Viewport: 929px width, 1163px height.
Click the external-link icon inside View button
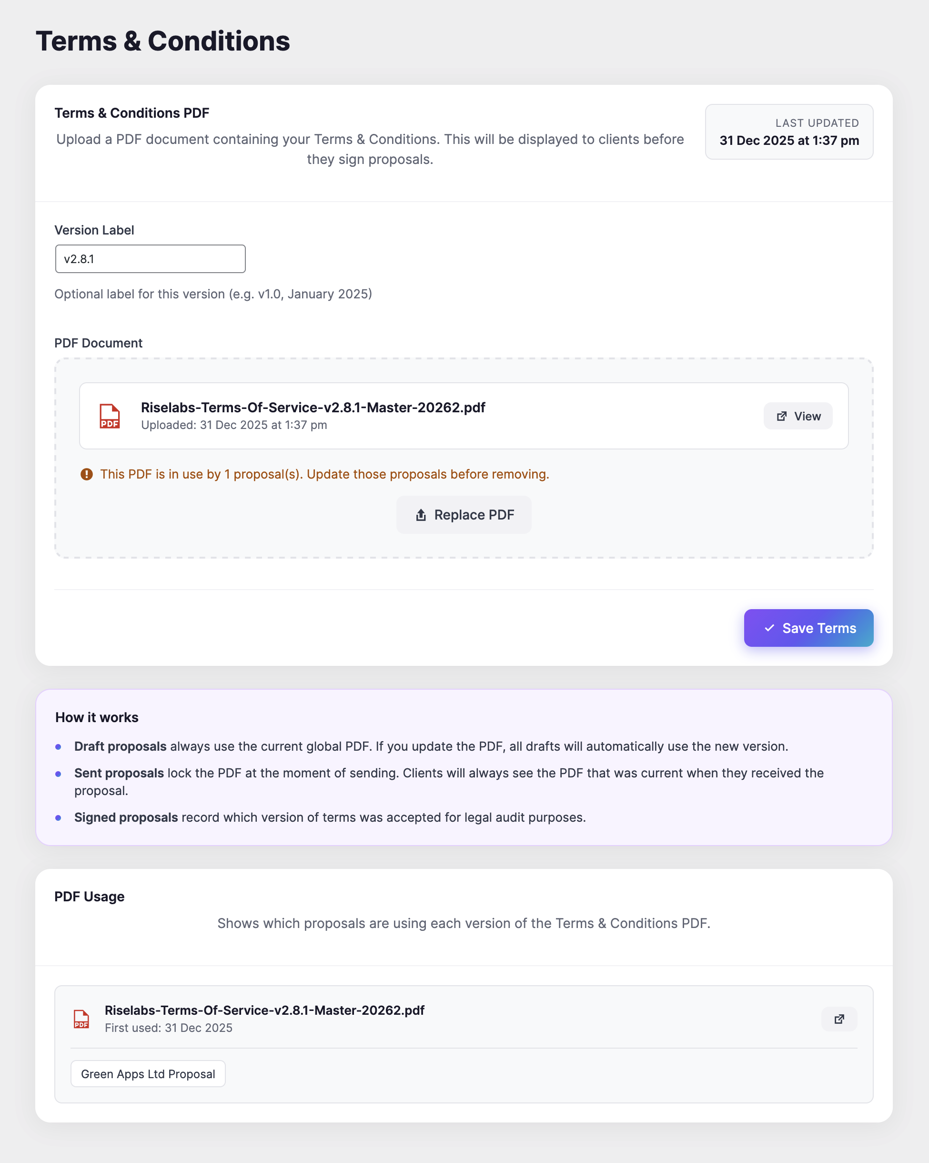tap(781, 416)
